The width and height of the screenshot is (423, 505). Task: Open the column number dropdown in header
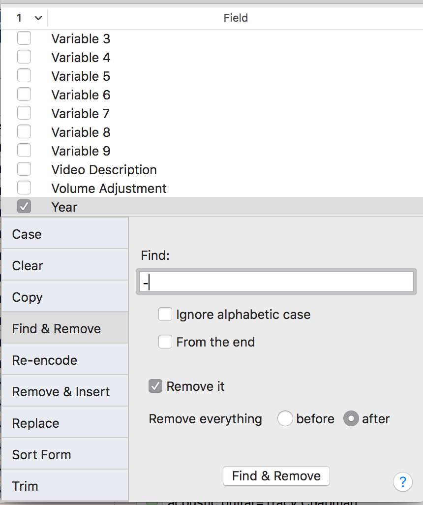(29, 18)
